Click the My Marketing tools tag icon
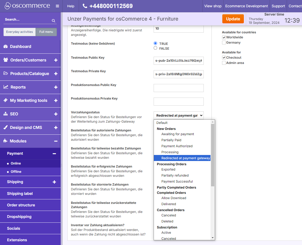The height and width of the screenshot is (245, 302). [x=6, y=100]
